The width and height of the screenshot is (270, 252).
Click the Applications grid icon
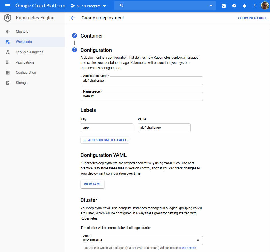[x=8, y=62]
